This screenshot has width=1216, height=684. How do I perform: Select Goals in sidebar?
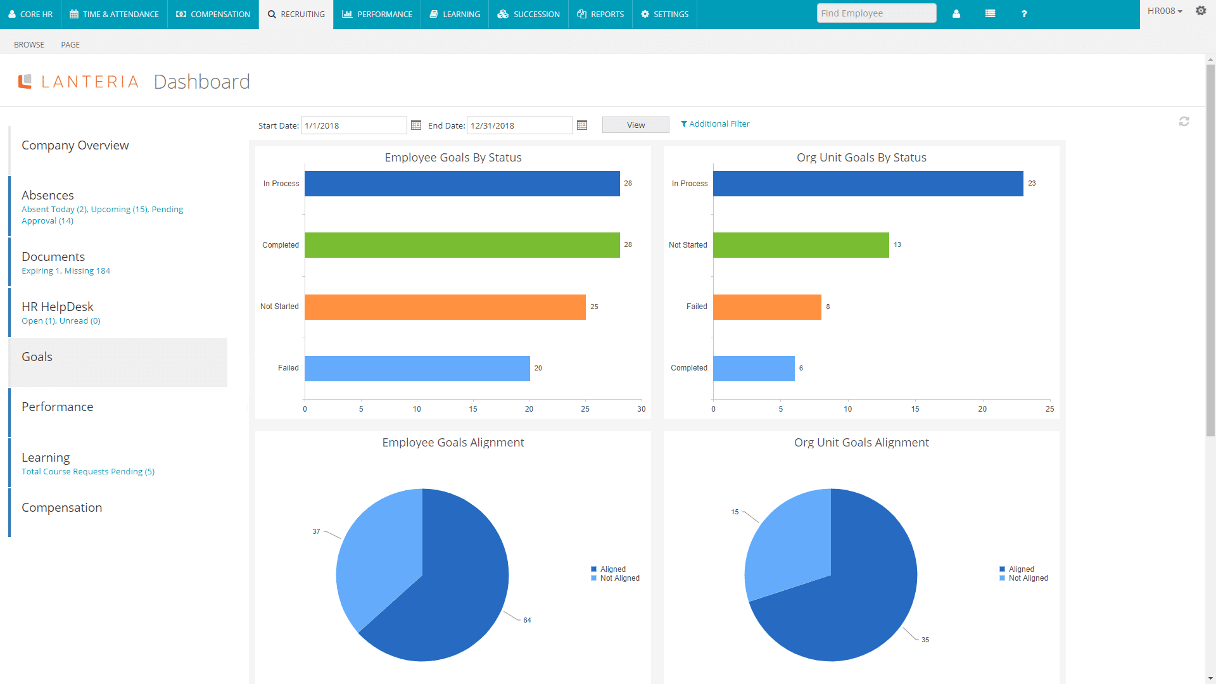coord(118,362)
